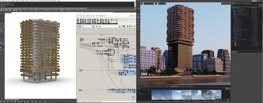Select the NightSky environment thumbnail

[x=206, y=95]
